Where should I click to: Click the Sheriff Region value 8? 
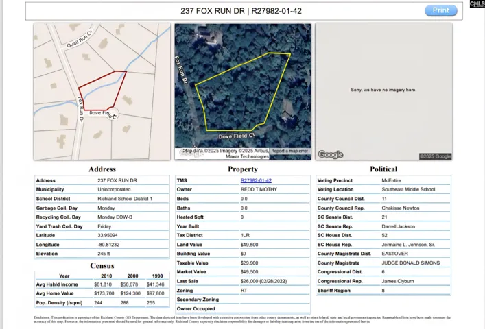click(x=383, y=291)
